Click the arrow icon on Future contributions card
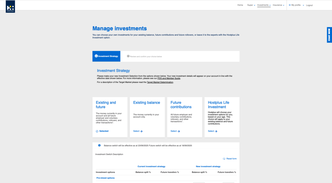 179,131
